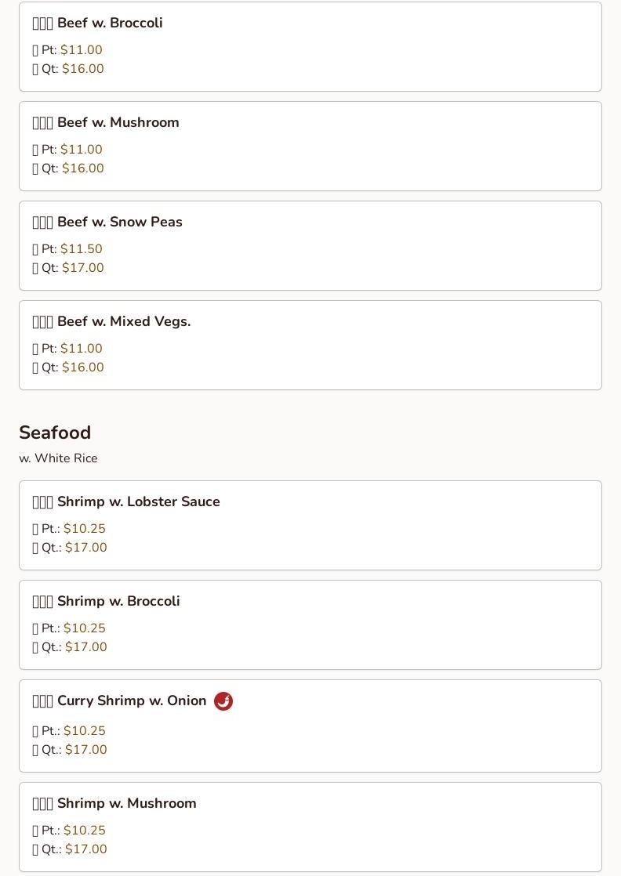Open the Beef w. Mushroom item
The width and height of the screenshot is (621, 876).
click(118, 123)
